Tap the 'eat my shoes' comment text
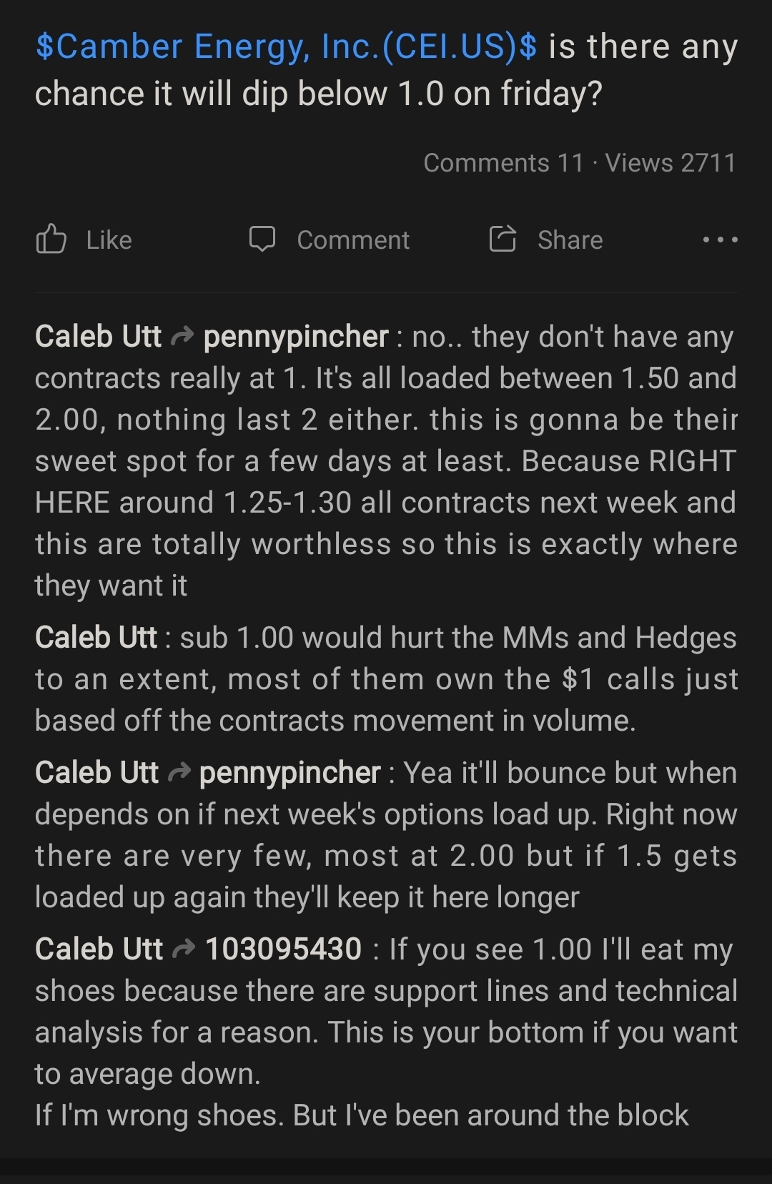Viewport: 772px width, 1184px height. (x=386, y=1032)
